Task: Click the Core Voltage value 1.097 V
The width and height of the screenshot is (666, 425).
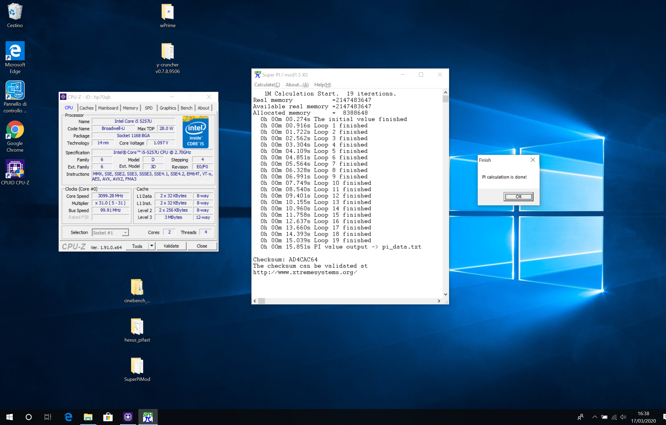Action: [x=161, y=143]
